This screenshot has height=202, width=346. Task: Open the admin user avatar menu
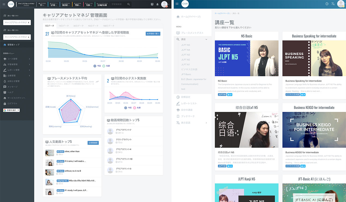point(165,4)
